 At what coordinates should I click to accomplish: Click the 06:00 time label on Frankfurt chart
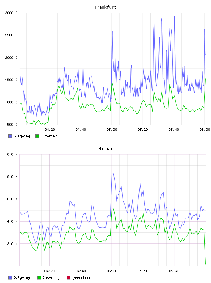pyautogui.click(x=205, y=130)
